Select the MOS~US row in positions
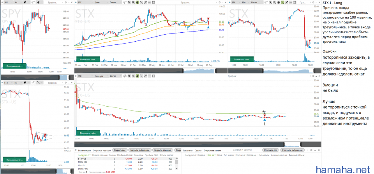 click(126, 162)
